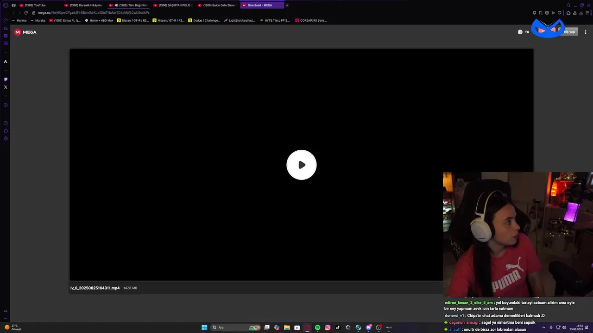Open TikTok from the taskbar

pyautogui.click(x=338, y=327)
